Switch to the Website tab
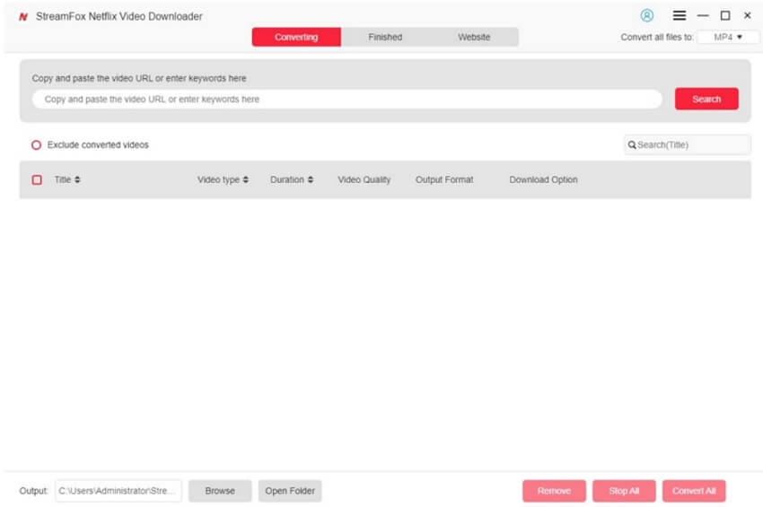Screen dimensions: 763x507 coord(474,37)
